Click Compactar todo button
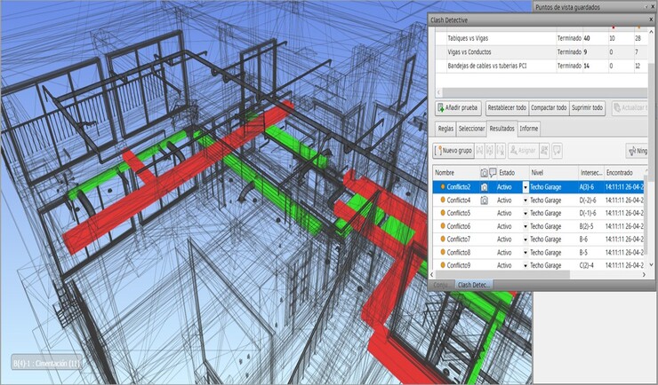The width and height of the screenshot is (658, 385). pyautogui.click(x=549, y=108)
